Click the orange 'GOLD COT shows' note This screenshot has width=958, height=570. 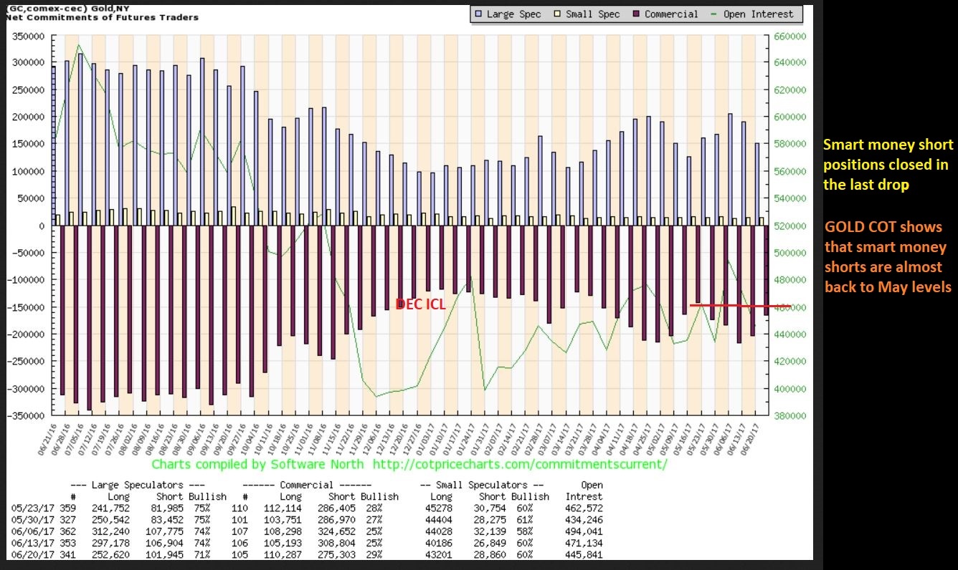click(x=888, y=256)
